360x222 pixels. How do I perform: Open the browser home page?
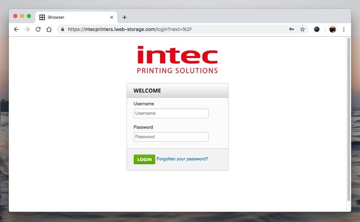49,29
